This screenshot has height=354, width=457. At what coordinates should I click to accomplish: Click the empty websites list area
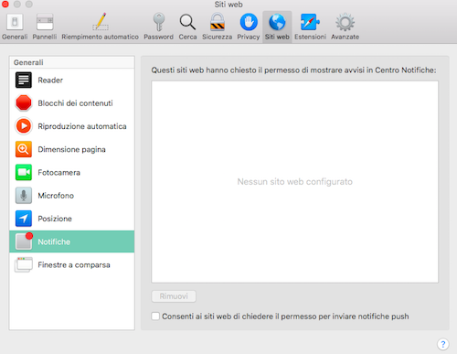294,182
